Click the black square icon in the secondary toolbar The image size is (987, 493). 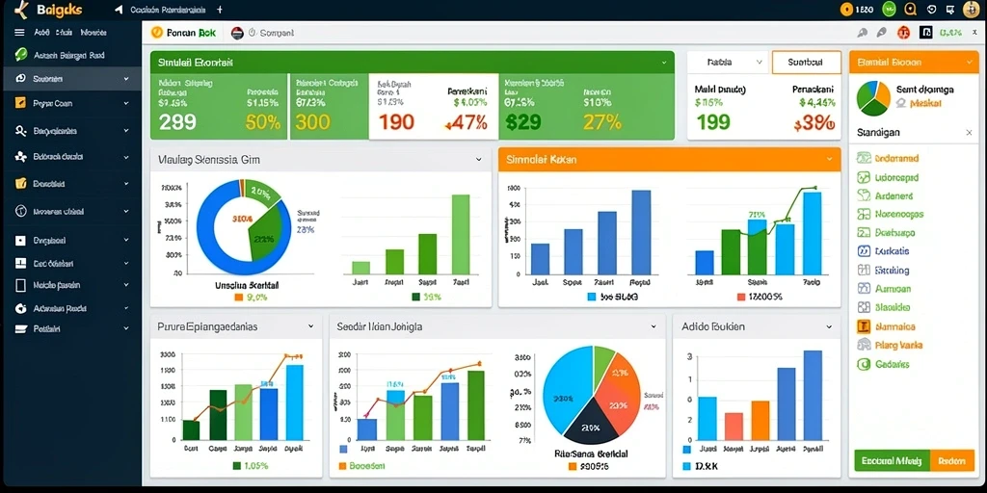coord(926,33)
